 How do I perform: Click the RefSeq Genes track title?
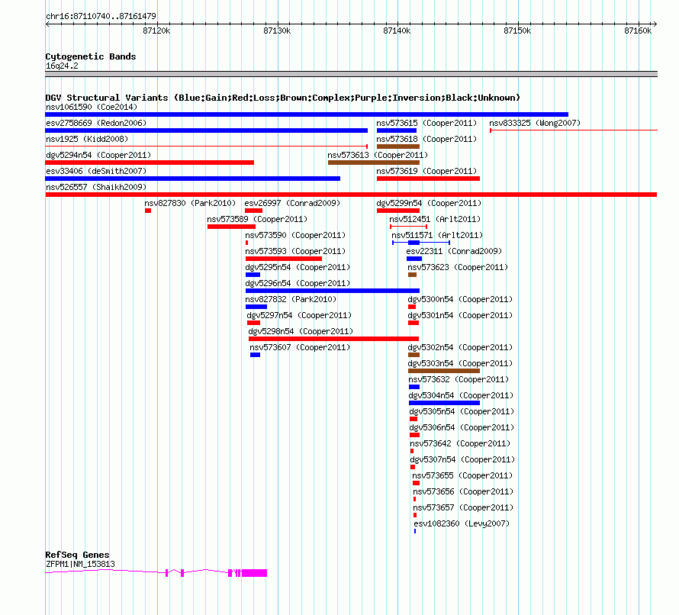(x=78, y=555)
